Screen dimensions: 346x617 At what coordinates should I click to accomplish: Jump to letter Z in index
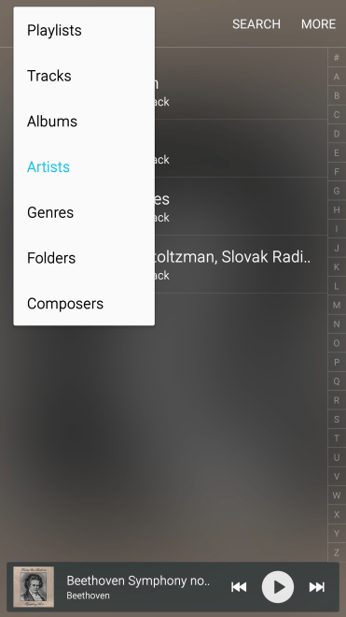point(337,552)
